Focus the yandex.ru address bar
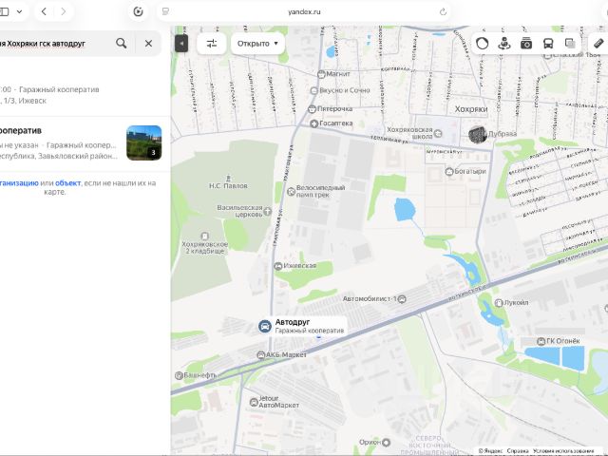Screen dimensions: 608x456 pos(304,11)
